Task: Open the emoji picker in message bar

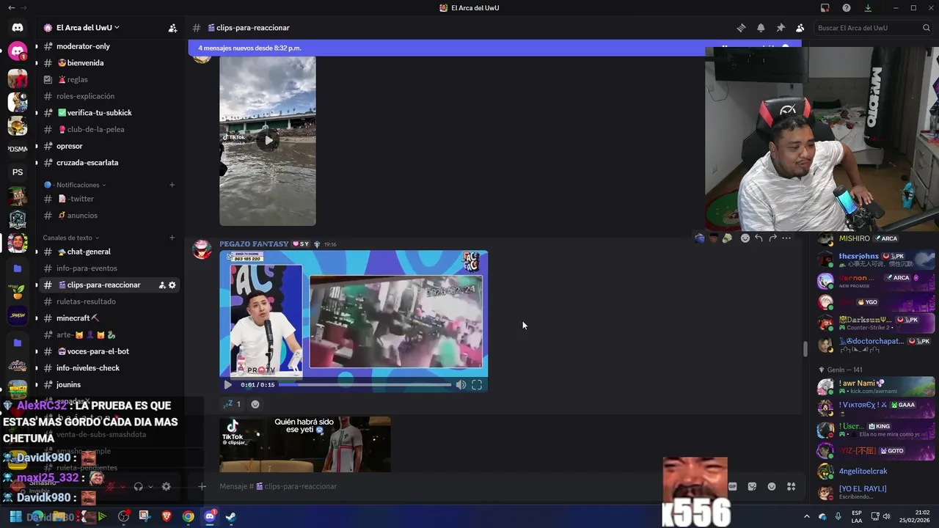Action: [772, 486]
